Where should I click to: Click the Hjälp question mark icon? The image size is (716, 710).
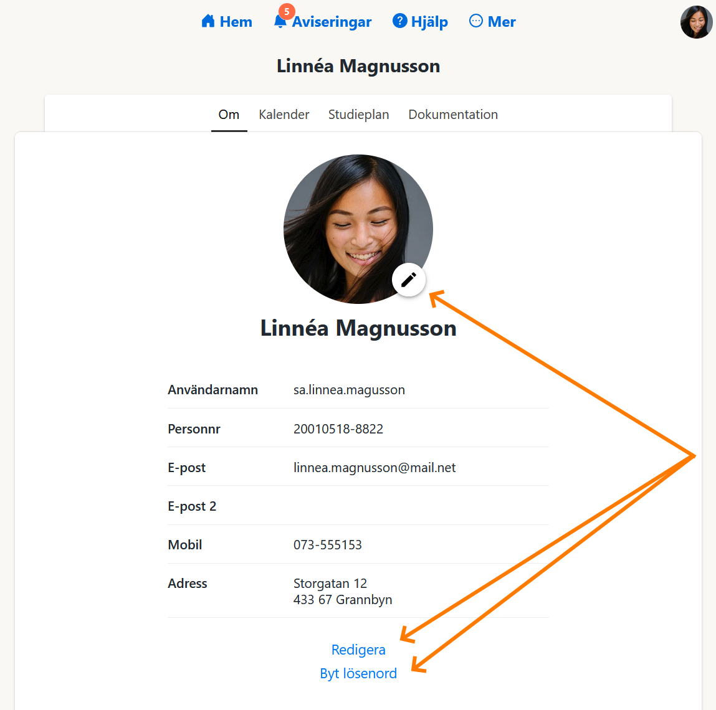pos(399,21)
